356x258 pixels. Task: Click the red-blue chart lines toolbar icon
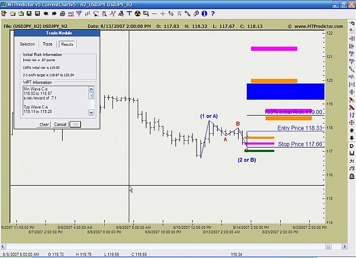click(x=71, y=14)
